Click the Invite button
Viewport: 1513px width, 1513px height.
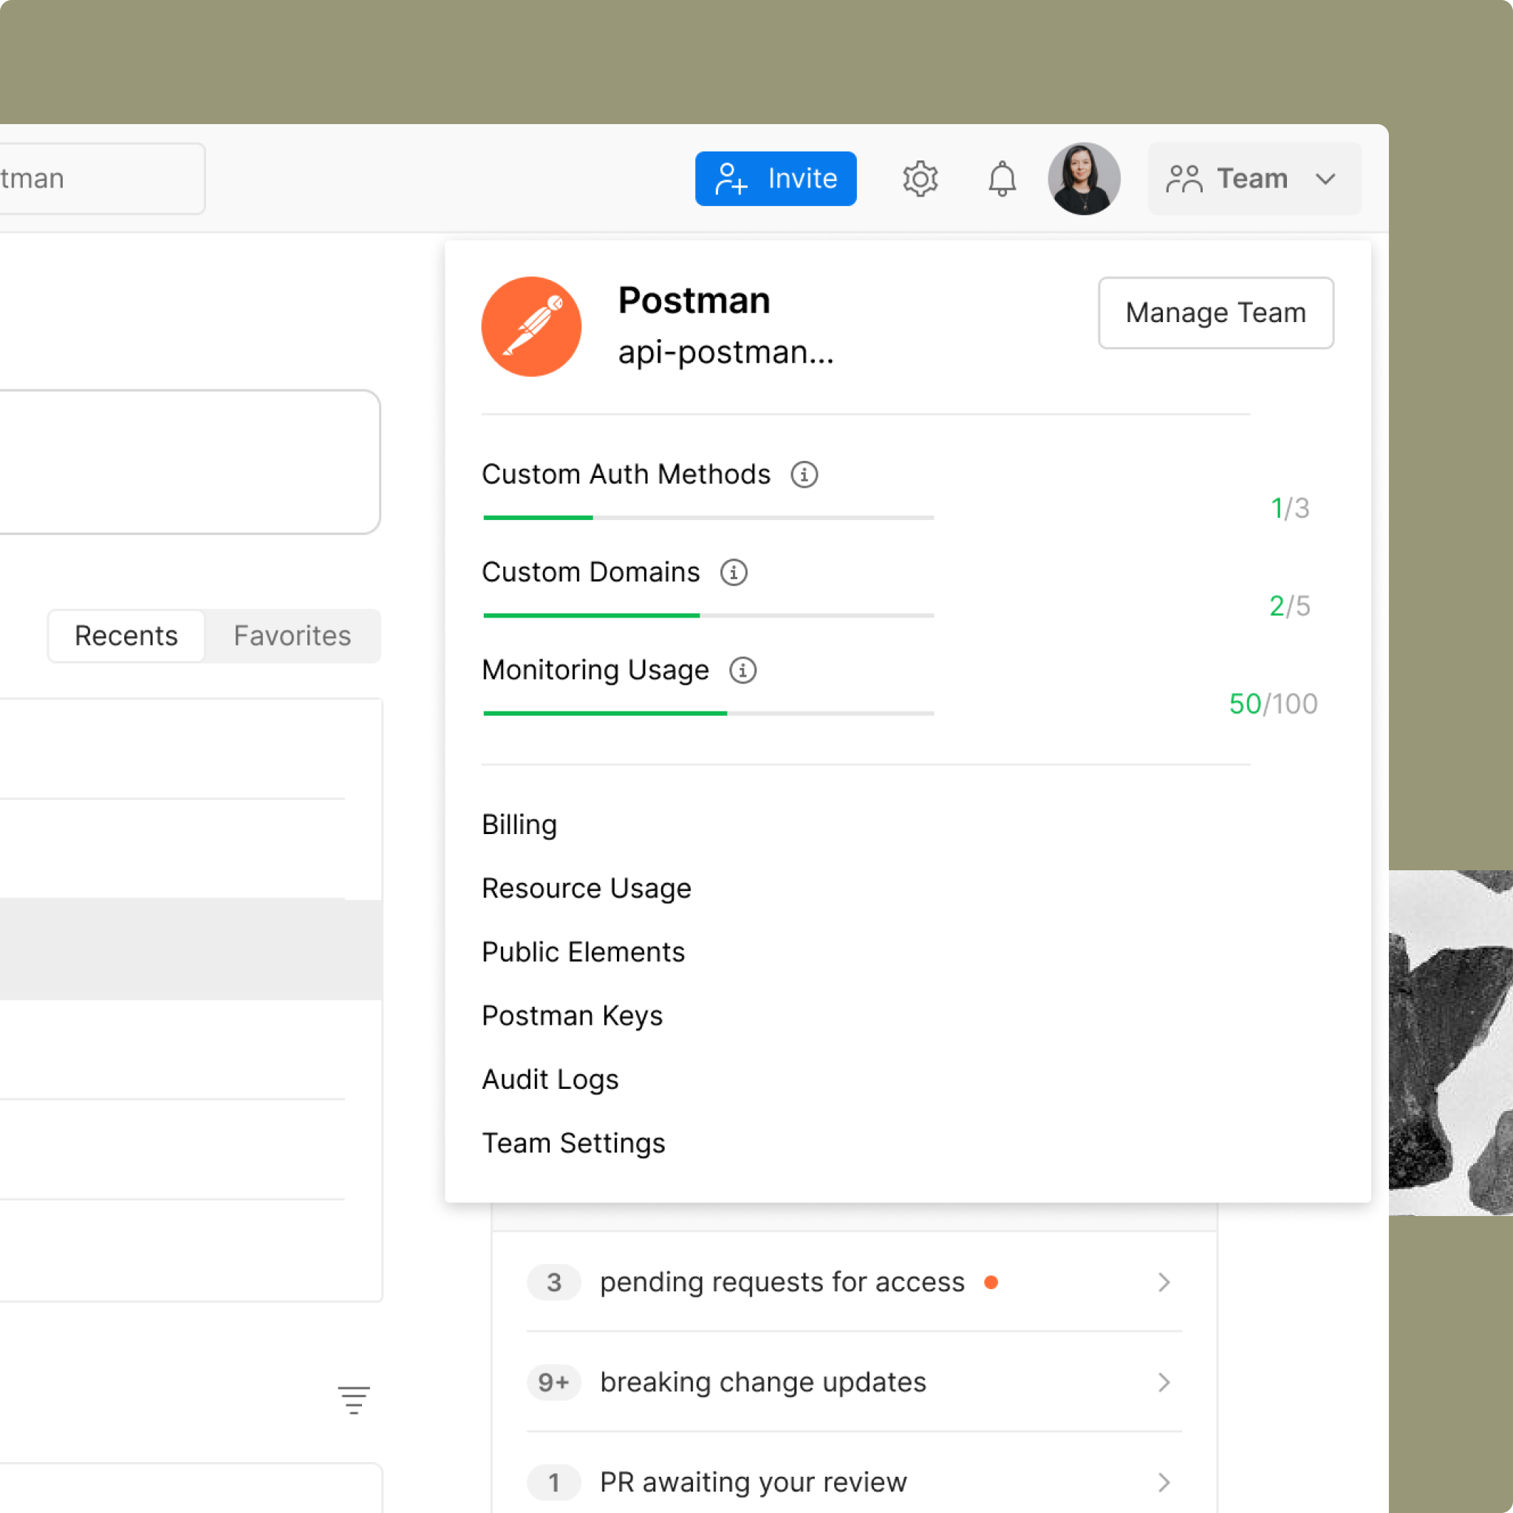point(775,179)
